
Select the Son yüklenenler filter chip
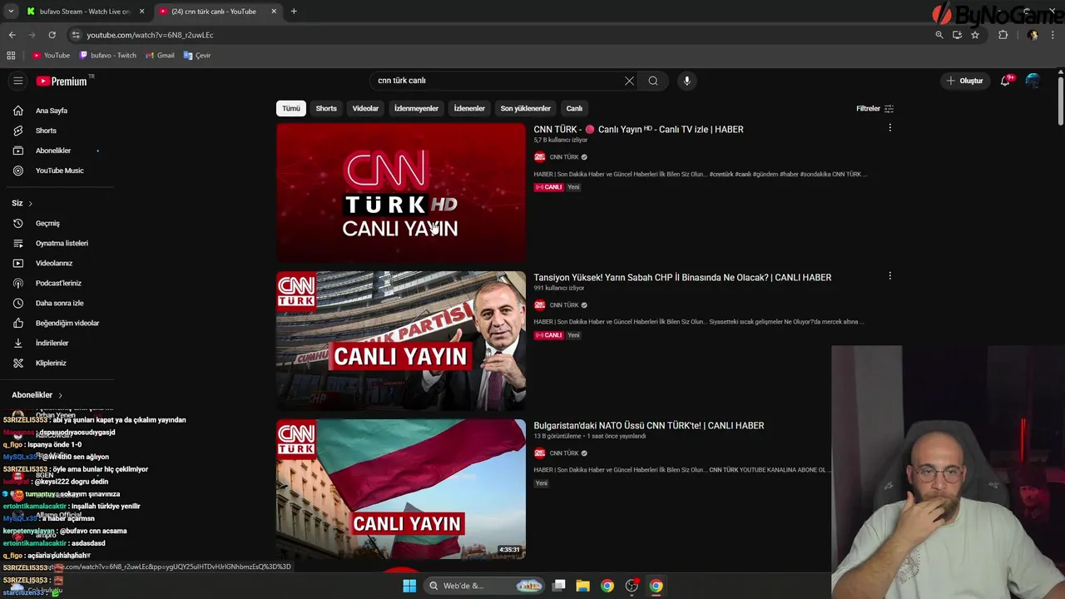click(x=525, y=108)
